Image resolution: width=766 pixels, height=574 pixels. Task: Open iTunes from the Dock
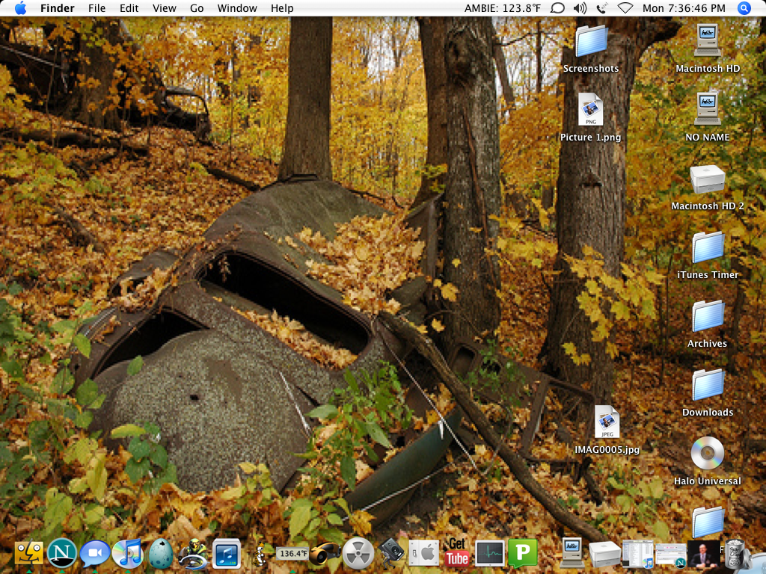click(127, 554)
